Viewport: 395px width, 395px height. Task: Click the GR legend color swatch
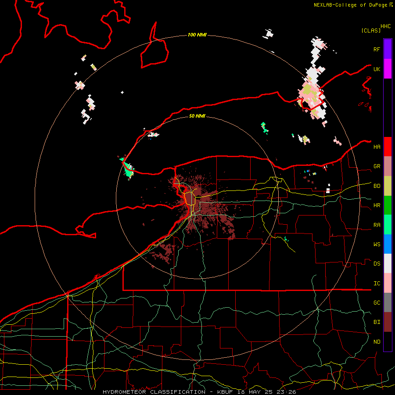[x=388, y=166]
